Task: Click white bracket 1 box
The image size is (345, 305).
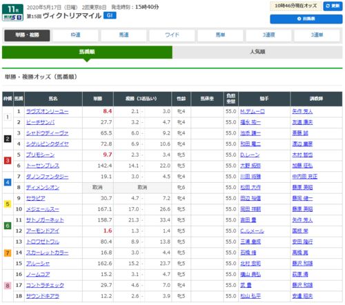Action: coord(8,117)
